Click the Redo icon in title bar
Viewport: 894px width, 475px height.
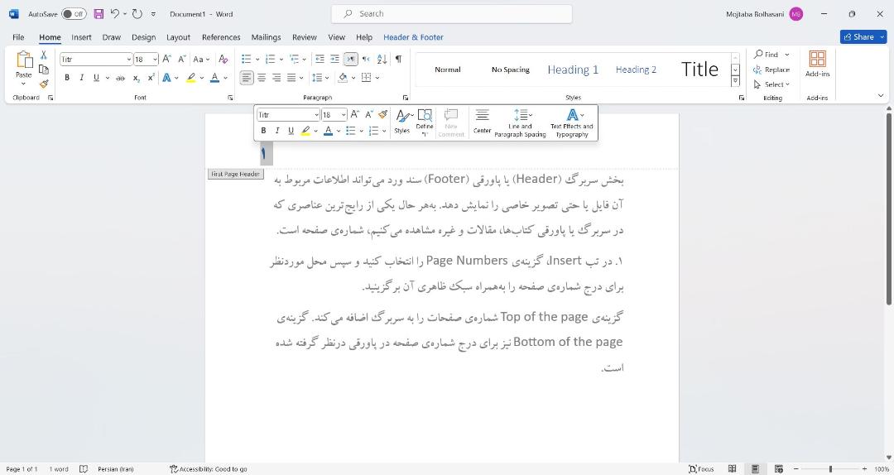pos(137,14)
